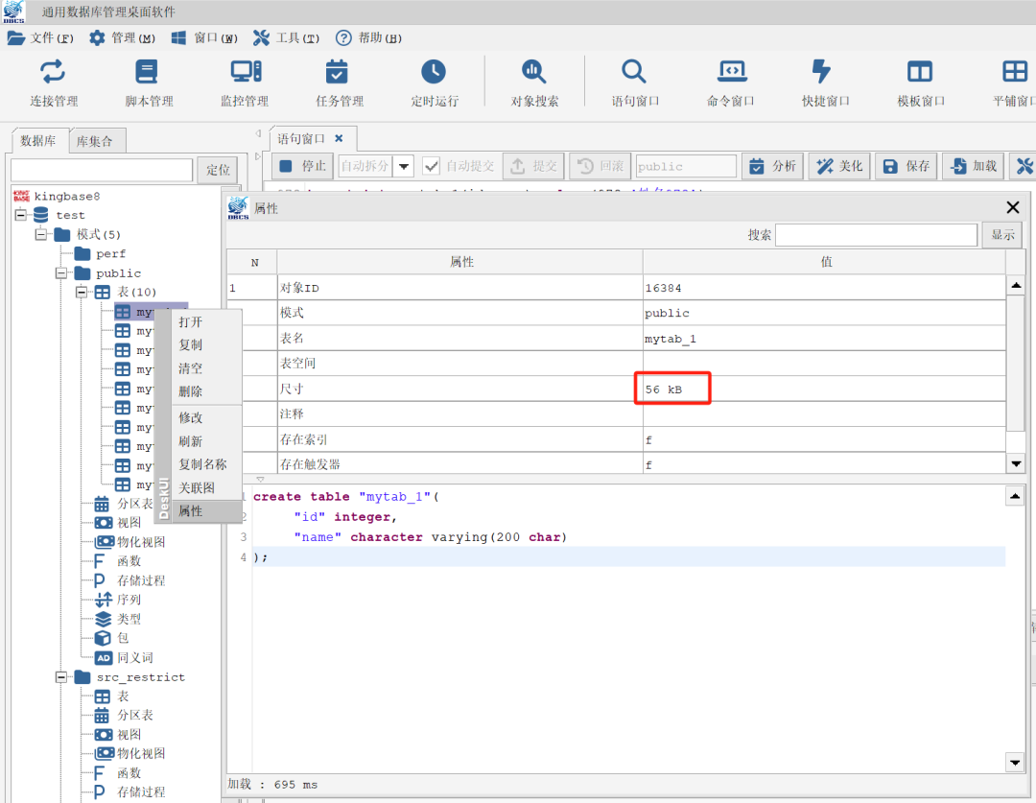Viewport: 1036px width, 803px height.
Task: Choose 属性 from the context menu
Action: pos(191,511)
